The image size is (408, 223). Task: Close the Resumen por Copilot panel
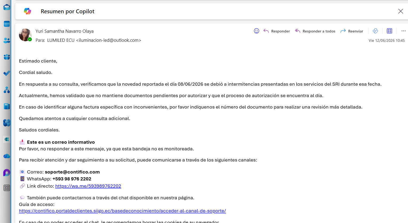pyautogui.click(x=401, y=11)
